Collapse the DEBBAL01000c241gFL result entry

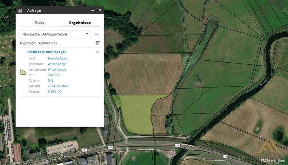click(x=97, y=52)
